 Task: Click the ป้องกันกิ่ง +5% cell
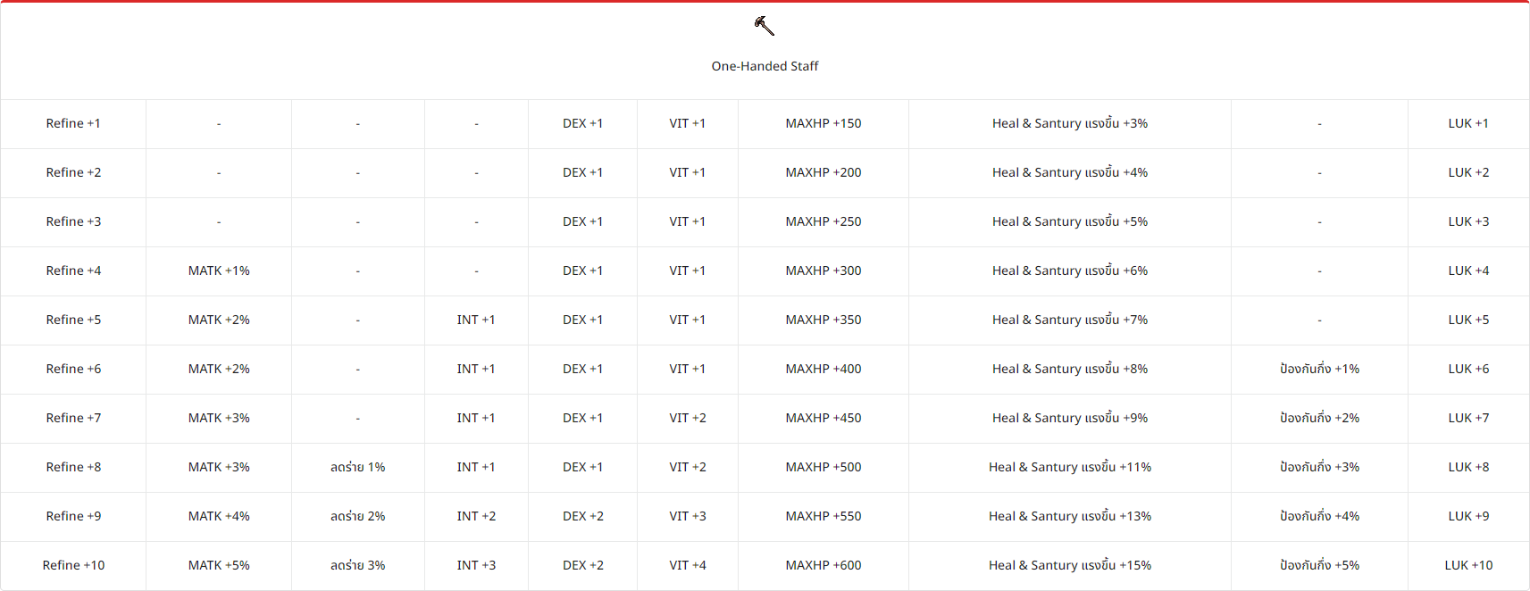1319,565
